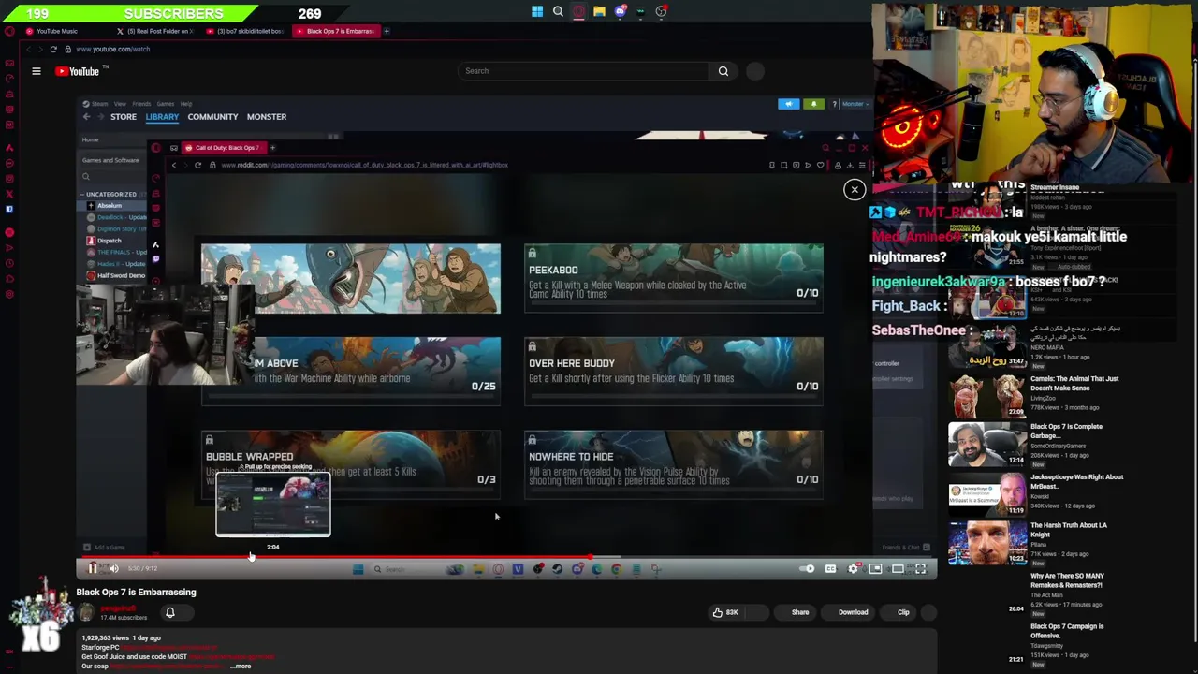Click the green Steam notifications bell
This screenshot has height=674, width=1198.
[x=813, y=104]
